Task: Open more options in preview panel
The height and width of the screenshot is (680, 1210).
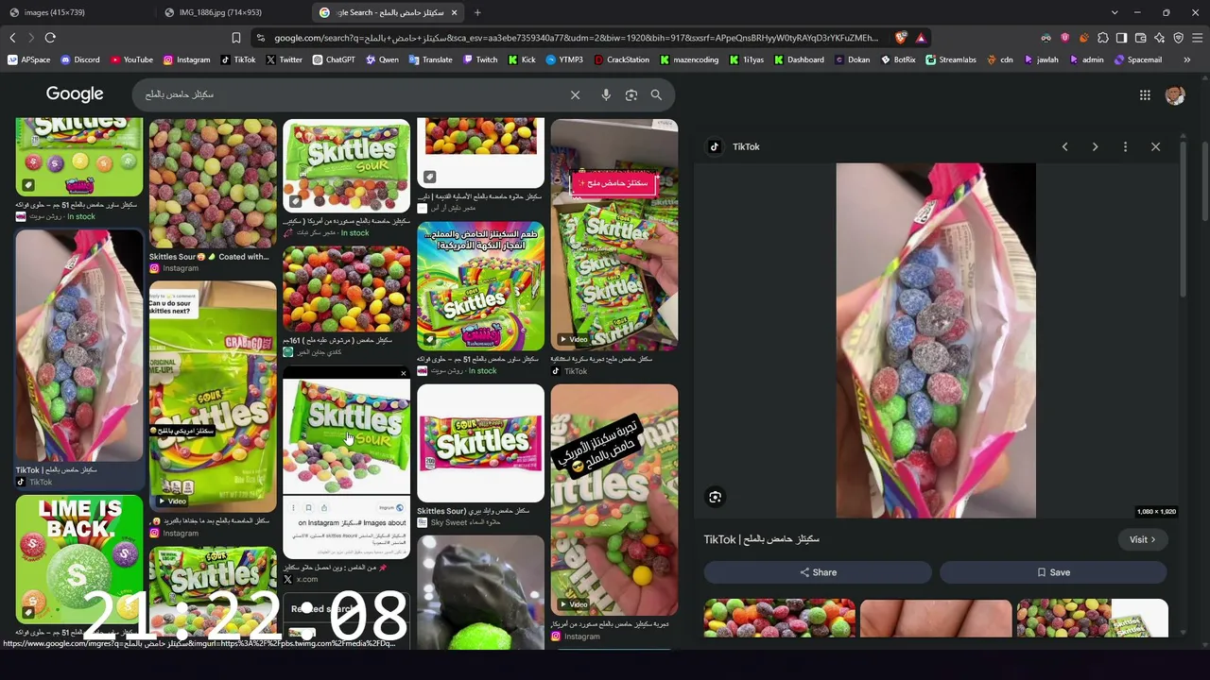Action: (1125, 146)
